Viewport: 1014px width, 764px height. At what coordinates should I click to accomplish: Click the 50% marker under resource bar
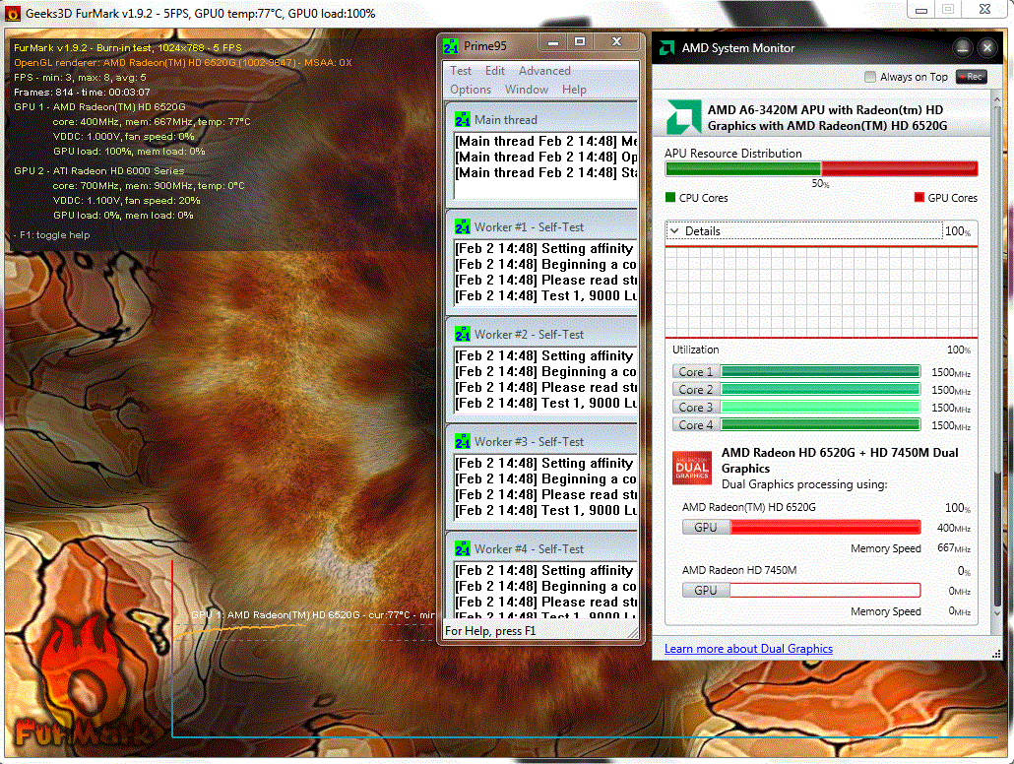[821, 184]
